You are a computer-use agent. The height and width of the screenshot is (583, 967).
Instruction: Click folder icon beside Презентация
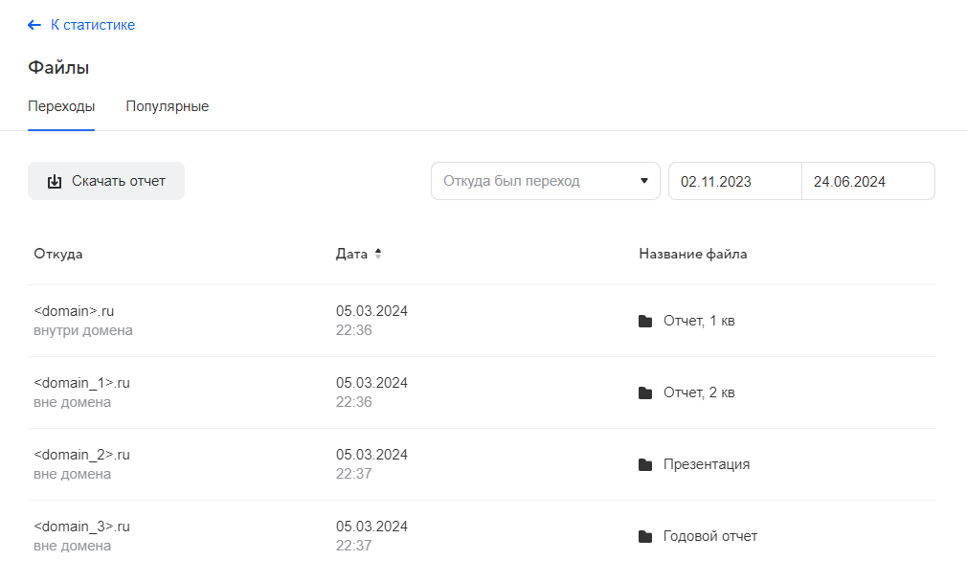pos(645,464)
